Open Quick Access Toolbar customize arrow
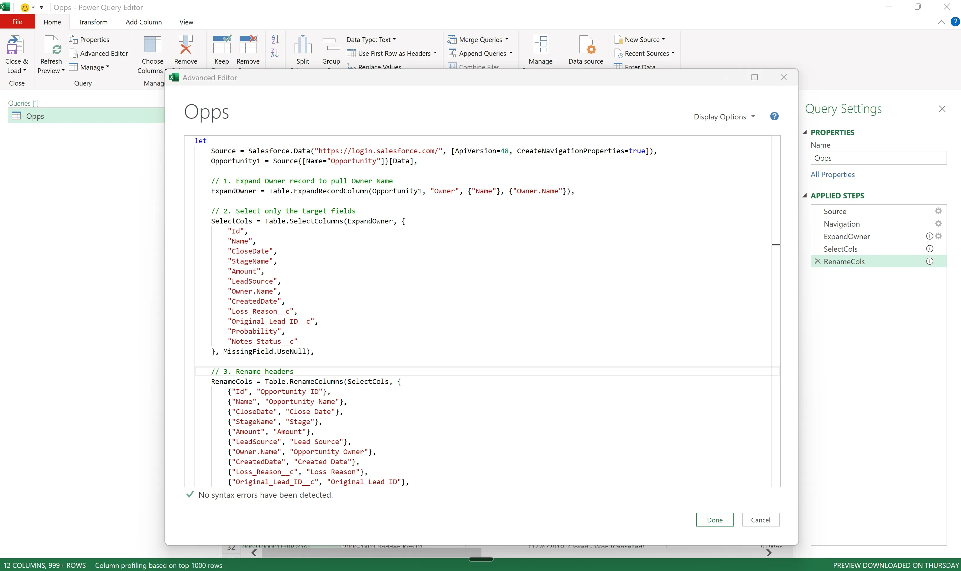 [x=42, y=8]
